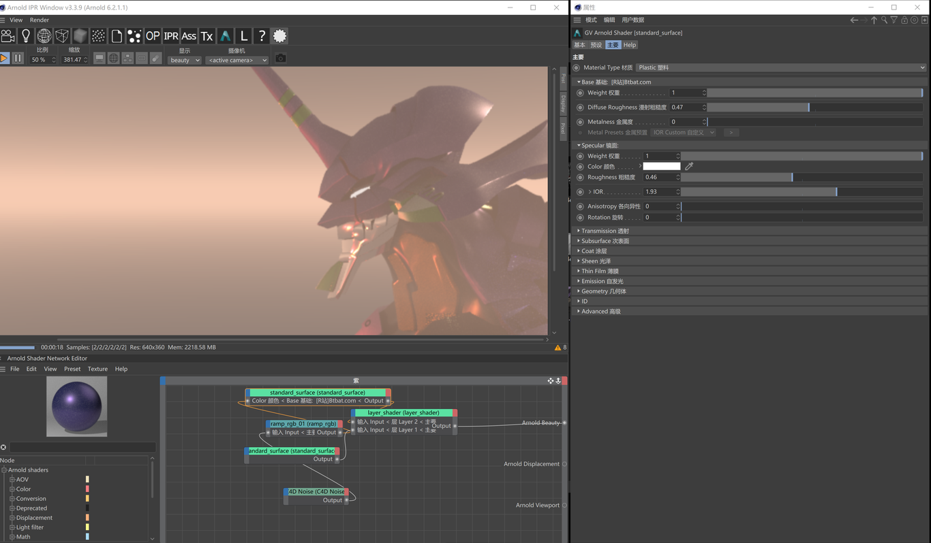Switch to the Help tab in properties

point(630,45)
